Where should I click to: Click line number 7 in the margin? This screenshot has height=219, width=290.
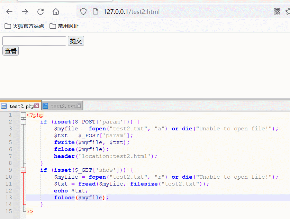pyautogui.click(x=10, y=156)
